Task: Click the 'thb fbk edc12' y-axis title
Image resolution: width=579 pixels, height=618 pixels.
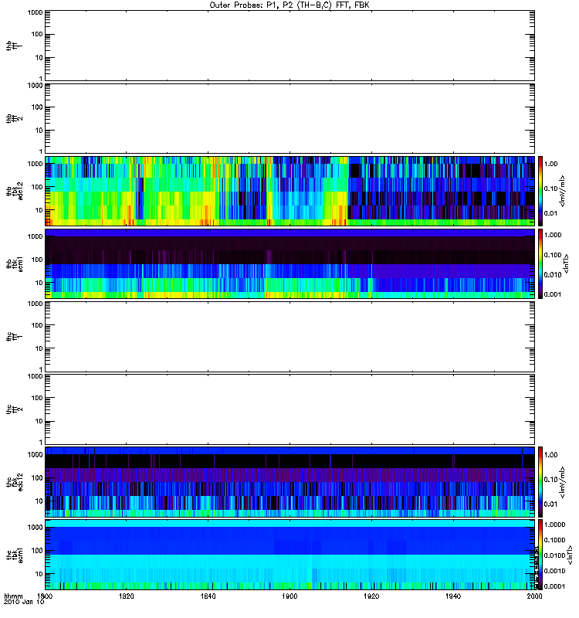Action: 14,191
